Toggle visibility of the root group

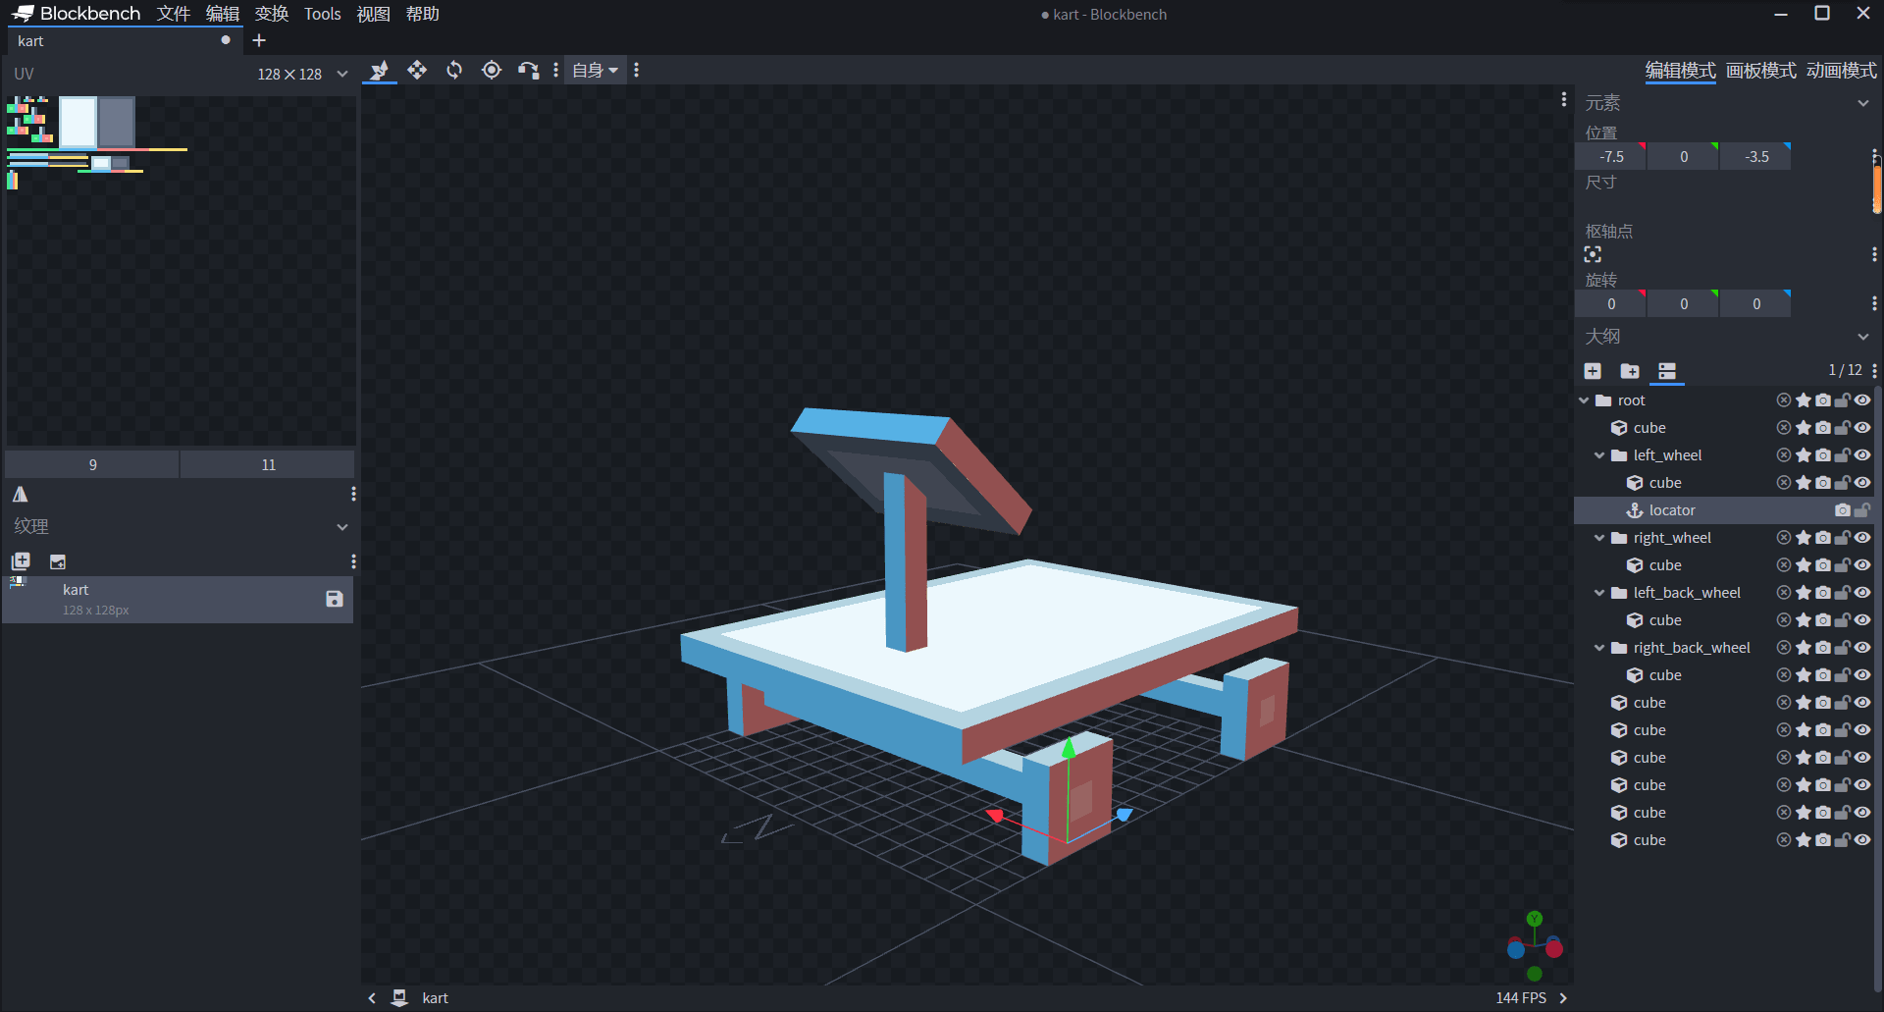coord(1862,400)
